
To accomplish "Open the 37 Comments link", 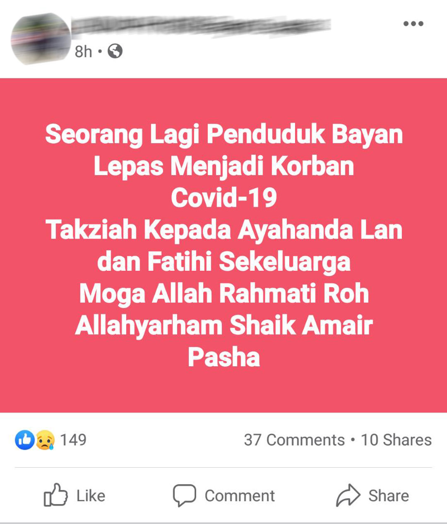I will coord(294,440).
